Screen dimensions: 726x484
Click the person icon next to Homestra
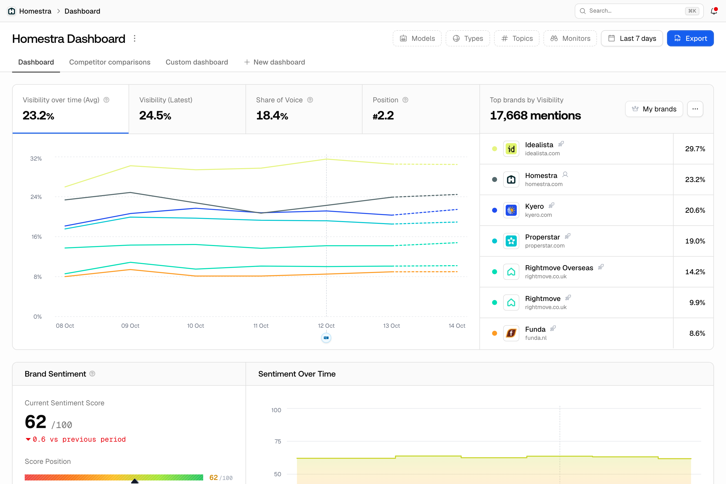pyautogui.click(x=565, y=174)
